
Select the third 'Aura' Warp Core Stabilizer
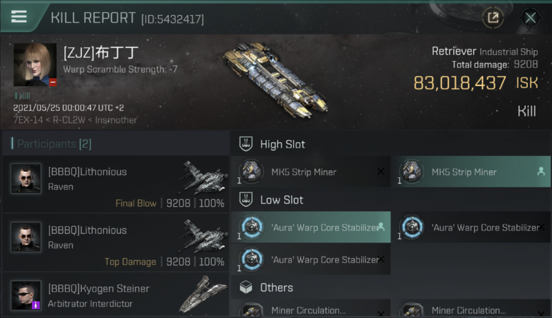(x=311, y=259)
